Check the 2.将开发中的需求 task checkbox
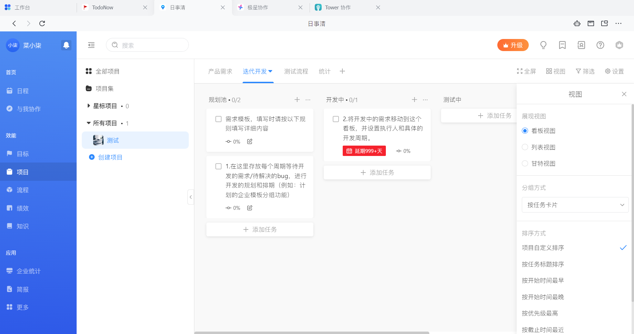Screen dimensions: 634x334 336,119
